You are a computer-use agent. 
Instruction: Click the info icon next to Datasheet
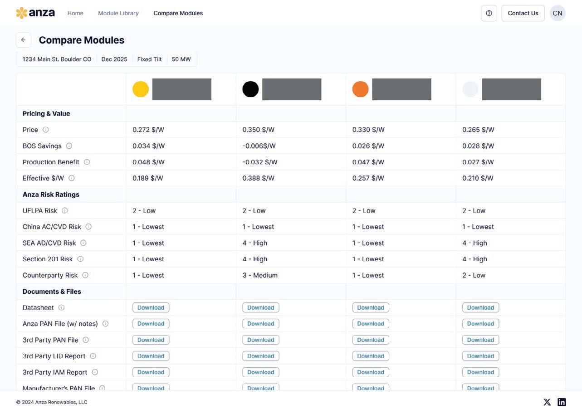61,307
